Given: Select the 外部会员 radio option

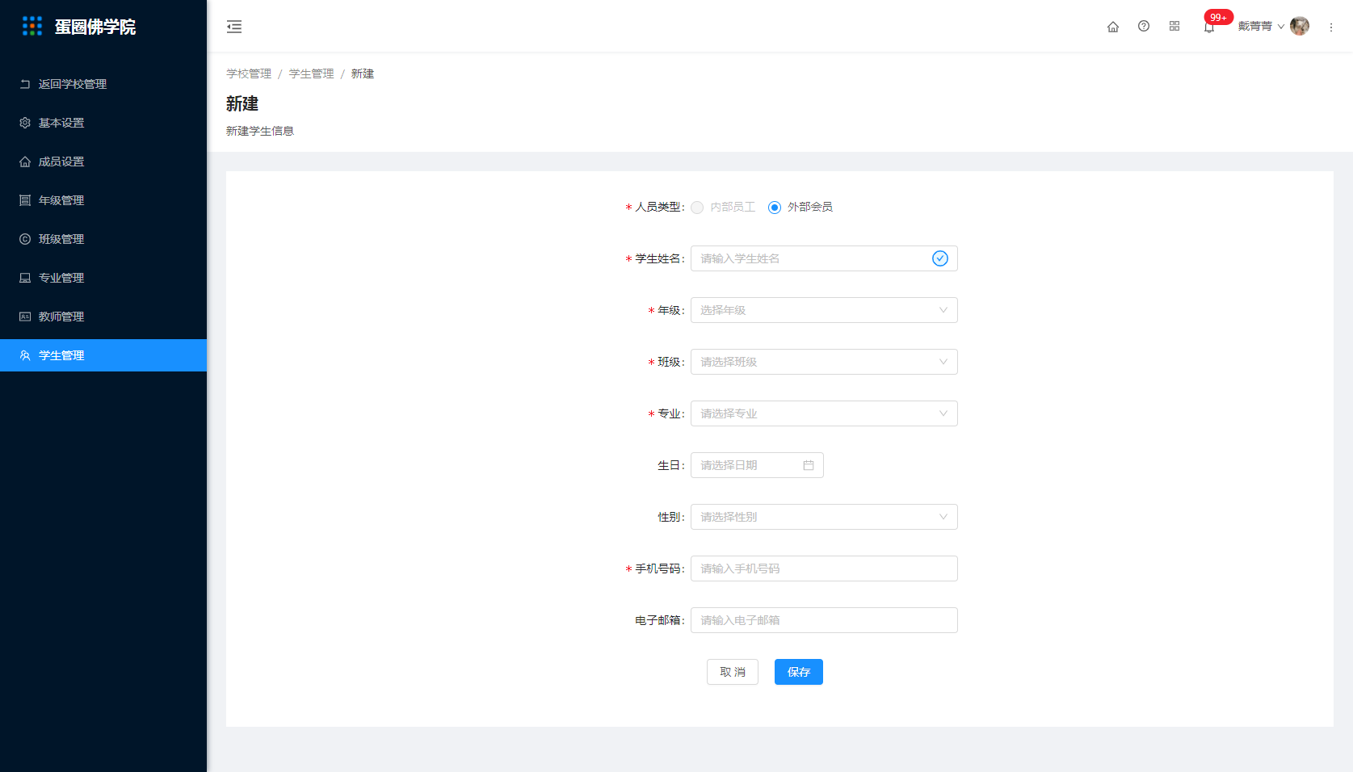Looking at the screenshot, I should click(775, 208).
